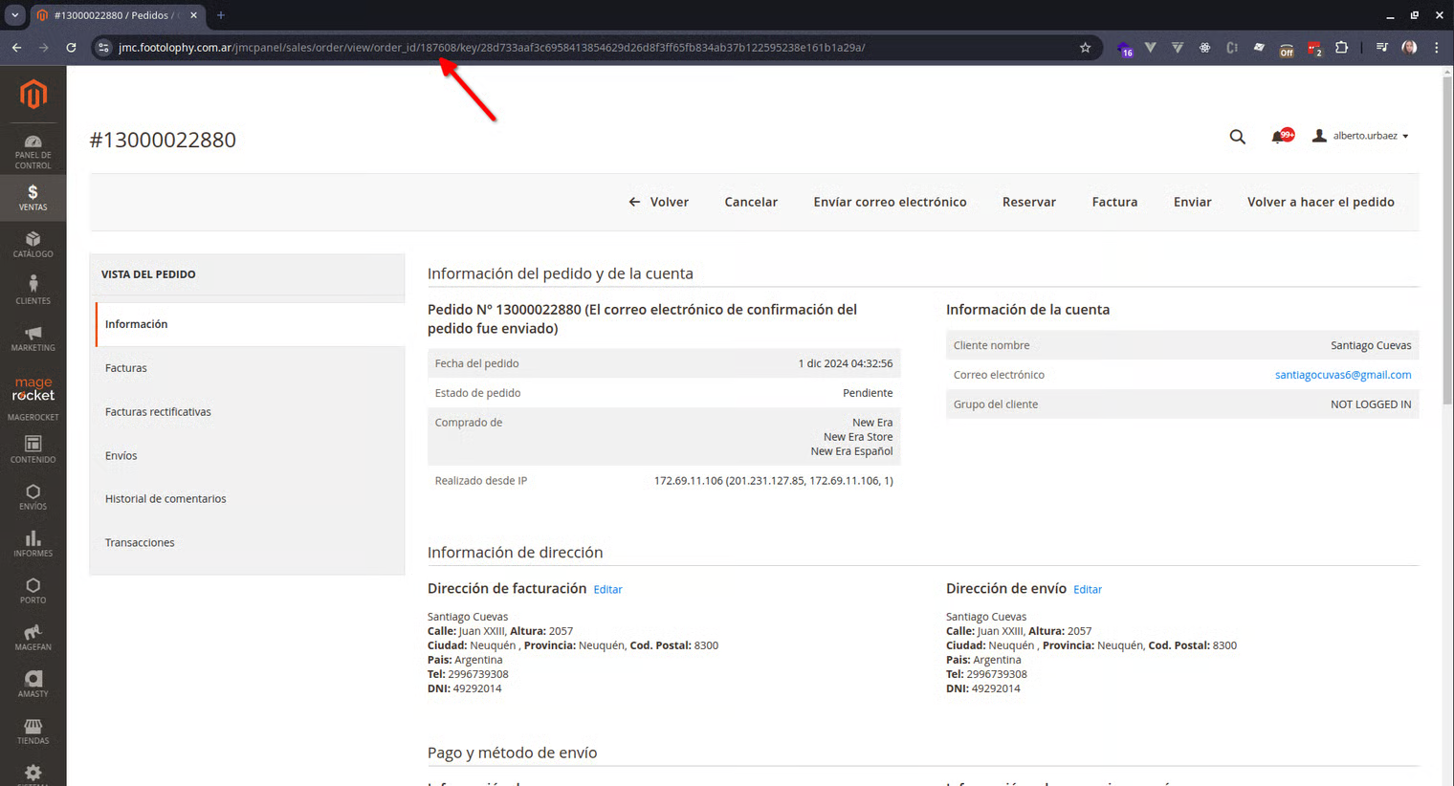Open the browser tab list dropdown
1454x786 pixels.
pos(14,15)
